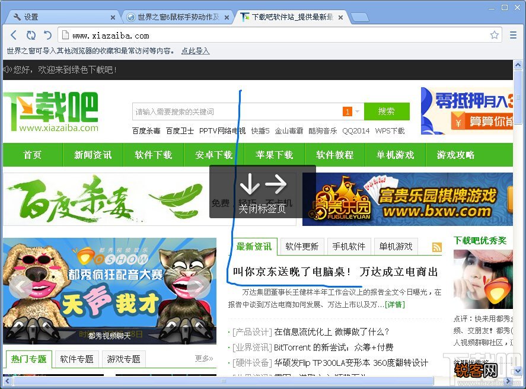The height and width of the screenshot is (389, 526).
Task: Open the browser main menu icon
Action: pyautogui.click(x=513, y=35)
